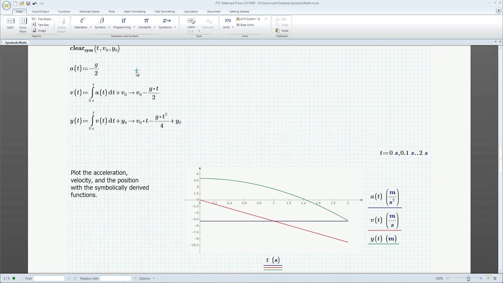The width and height of the screenshot is (503, 283).
Task: Open the Mathcad application button menu
Action: tap(6, 6)
